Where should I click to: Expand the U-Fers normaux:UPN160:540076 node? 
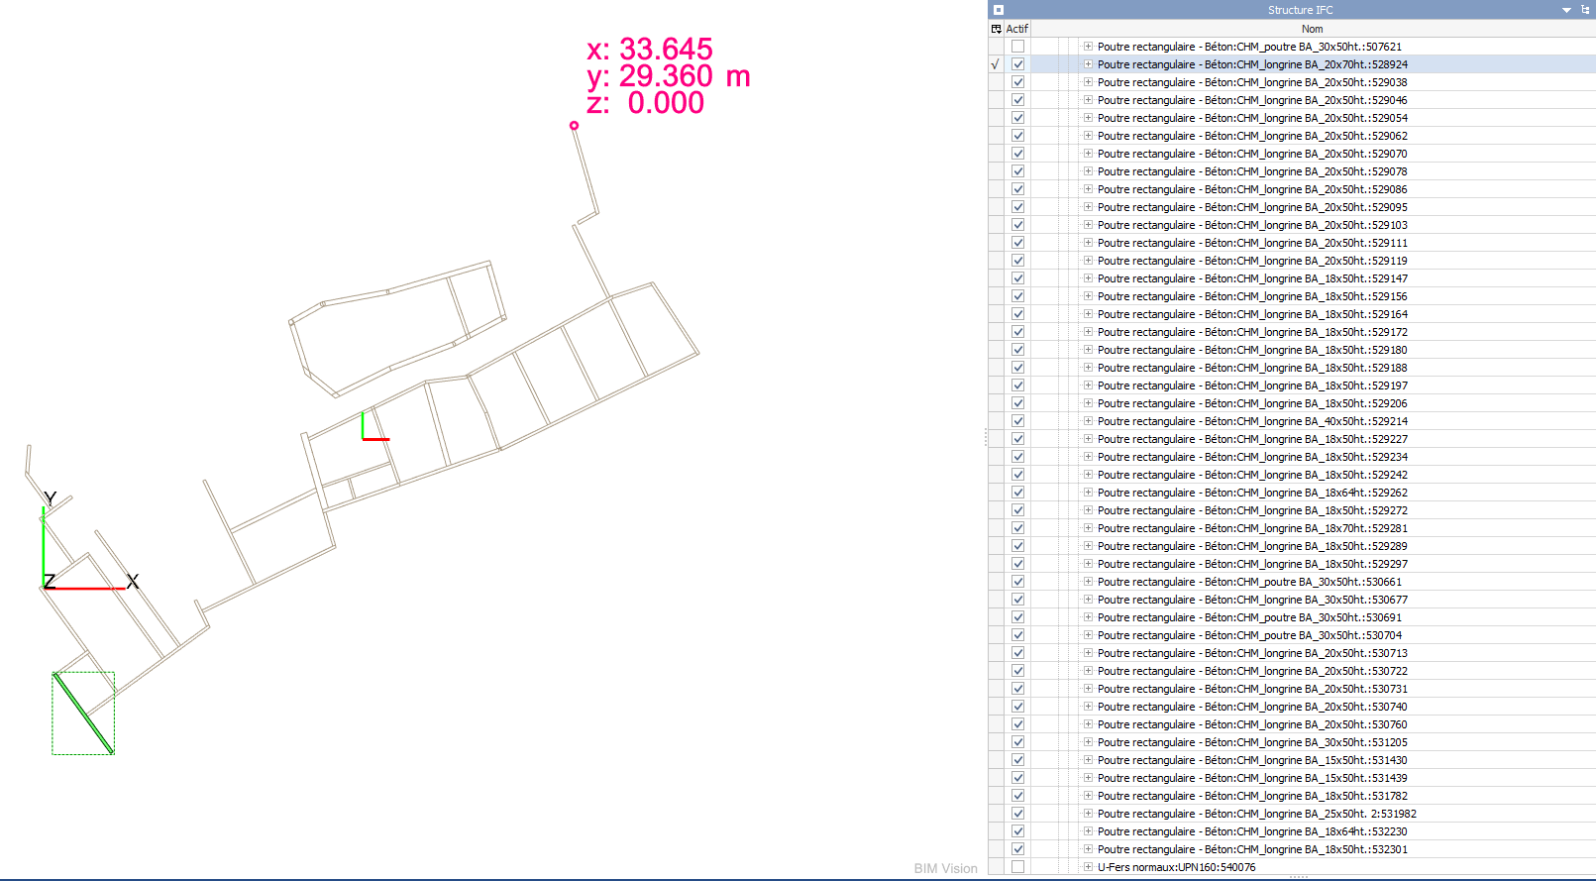tap(1088, 867)
